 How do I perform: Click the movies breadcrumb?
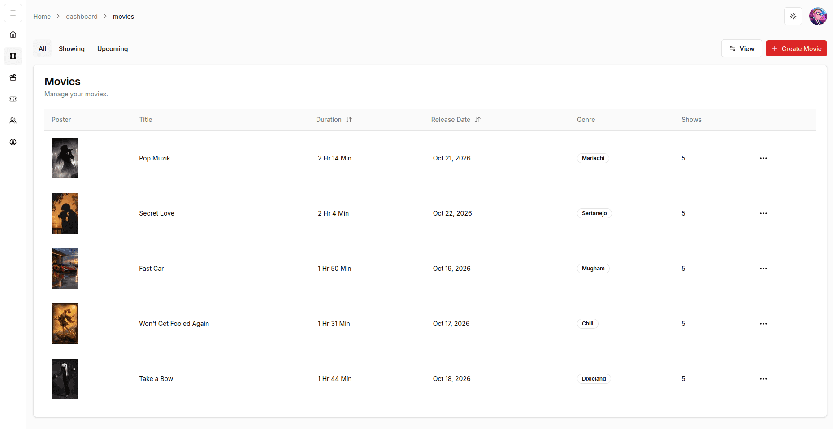pyautogui.click(x=123, y=17)
